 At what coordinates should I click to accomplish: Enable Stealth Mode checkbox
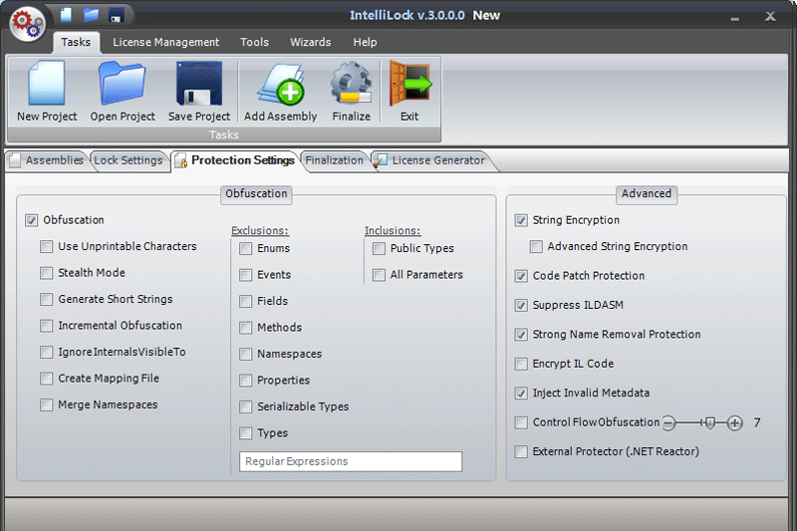pyautogui.click(x=46, y=273)
